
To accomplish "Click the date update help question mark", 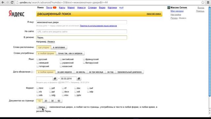I will tap(32, 72).
